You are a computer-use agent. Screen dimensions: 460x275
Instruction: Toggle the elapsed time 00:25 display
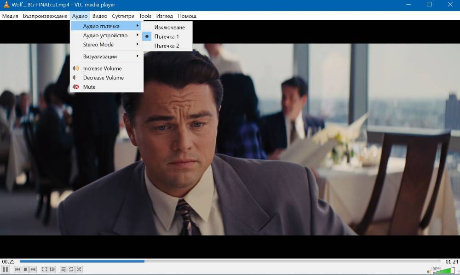click(x=8, y=262)
